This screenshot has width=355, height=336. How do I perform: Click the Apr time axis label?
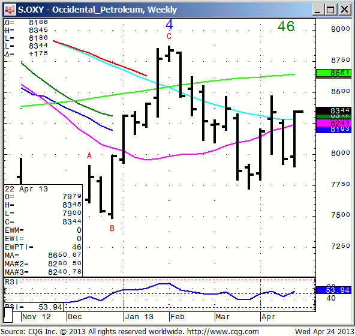[x=268, y=317]
